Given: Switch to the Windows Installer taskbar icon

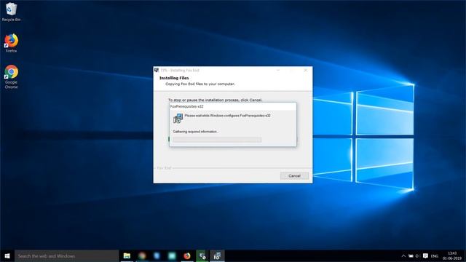Looking at the screenshot, I should pos(217,255).
